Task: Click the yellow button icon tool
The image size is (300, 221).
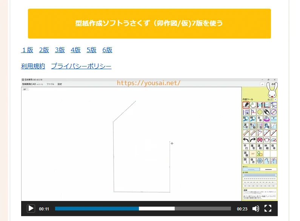Action: pyautogui.click(x=260, y=112)
